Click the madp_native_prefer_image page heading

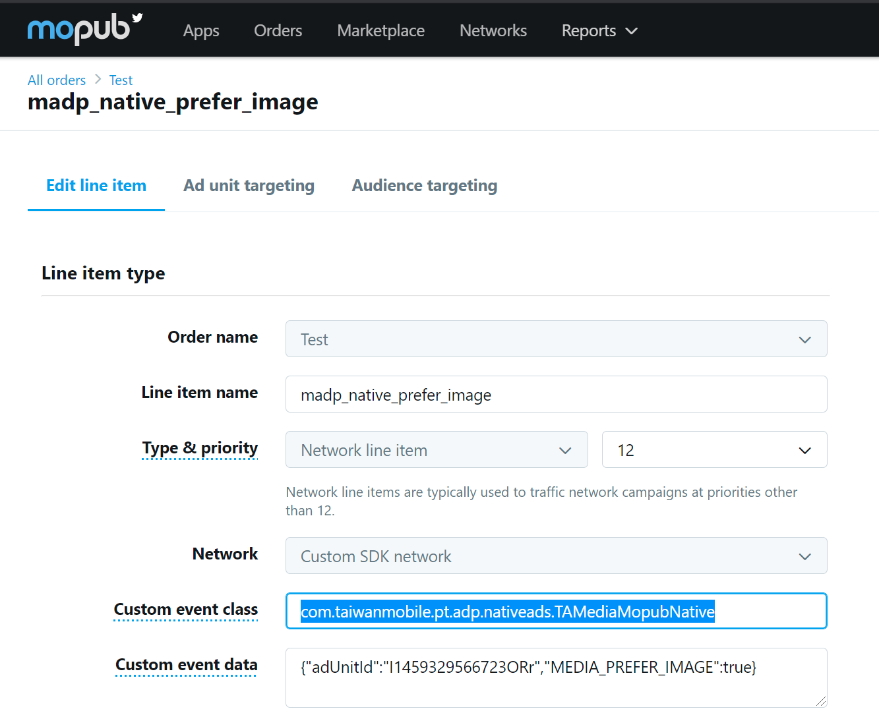tap(173, 102)
